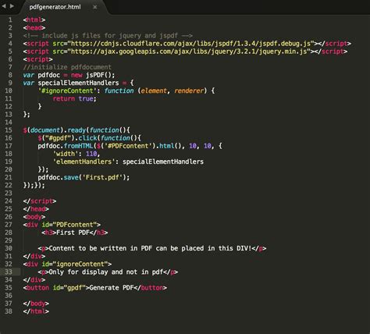The width and height of the screenshot is (370, 334).
Task: Close the pdfgenerator.html tab
Action: (x=95, y=7)
